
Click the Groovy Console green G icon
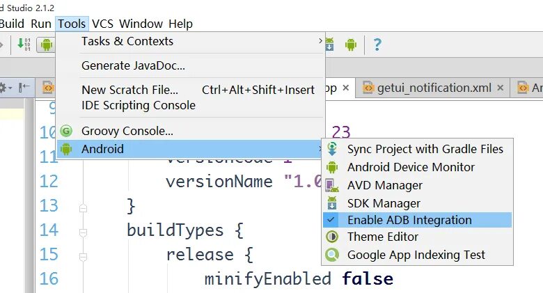tap(67, 131)
